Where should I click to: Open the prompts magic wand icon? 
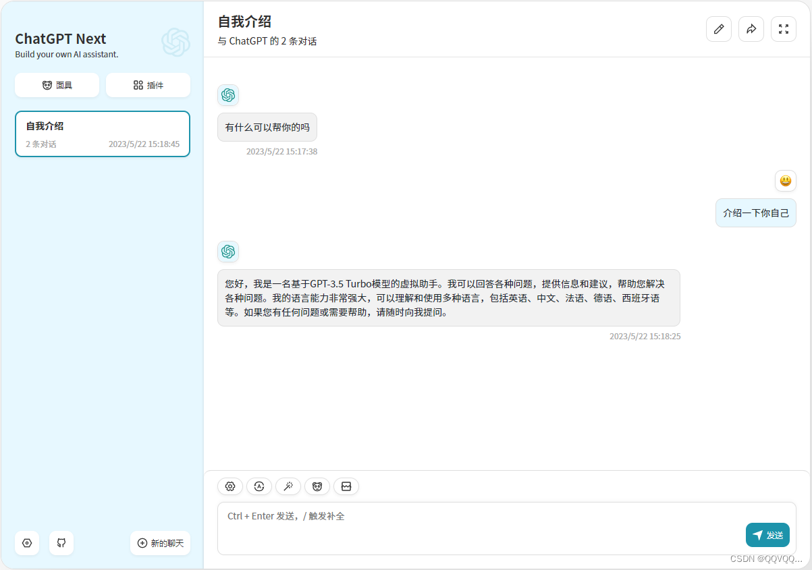coord(288,486)
